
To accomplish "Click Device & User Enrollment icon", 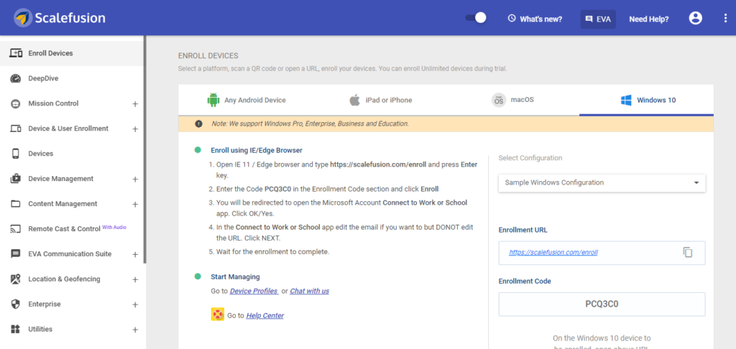I will [x=16, y=129].
